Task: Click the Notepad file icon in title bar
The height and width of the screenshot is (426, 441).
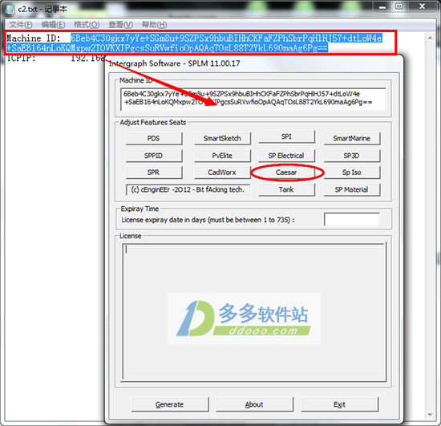Action: coord(10,9)
